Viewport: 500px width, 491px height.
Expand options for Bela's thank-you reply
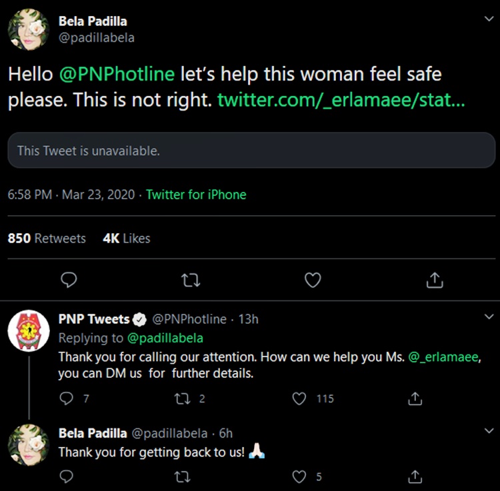click(x=489, y=431)
